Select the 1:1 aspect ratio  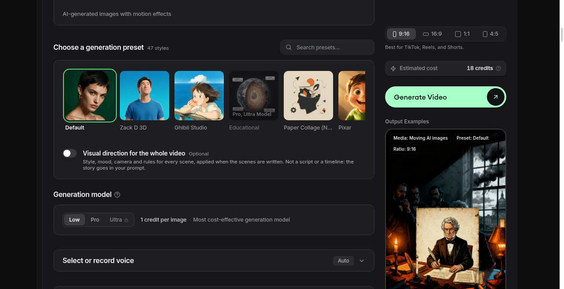coord(462,34)
